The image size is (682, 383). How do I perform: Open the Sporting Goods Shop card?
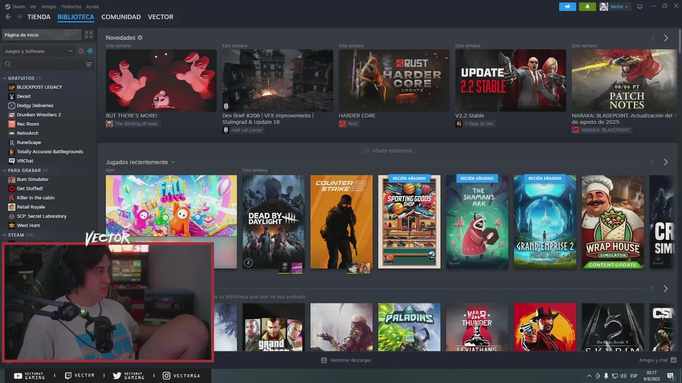[409, 222]
